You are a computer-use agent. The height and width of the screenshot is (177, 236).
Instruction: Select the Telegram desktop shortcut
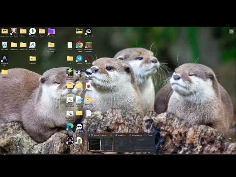[x=79, y=59]
